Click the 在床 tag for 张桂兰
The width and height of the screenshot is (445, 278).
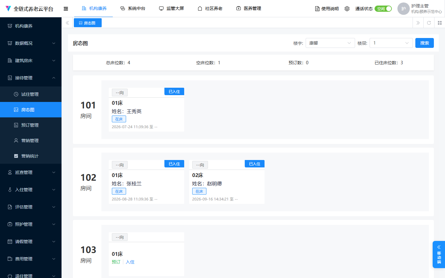pos(119,192)
